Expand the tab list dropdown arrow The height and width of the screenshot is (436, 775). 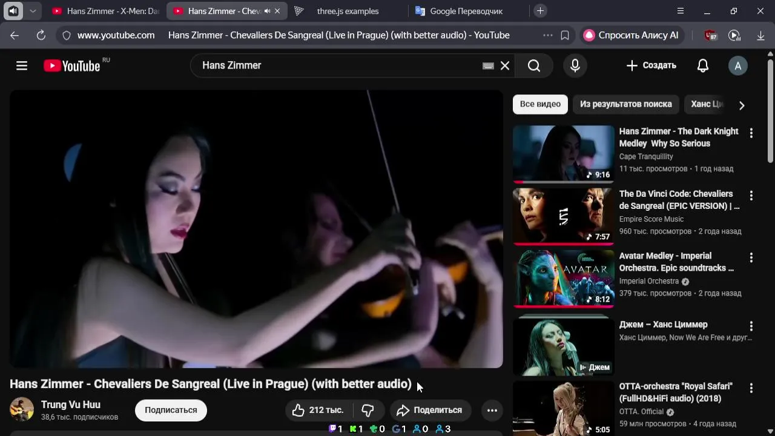point(33,11)
